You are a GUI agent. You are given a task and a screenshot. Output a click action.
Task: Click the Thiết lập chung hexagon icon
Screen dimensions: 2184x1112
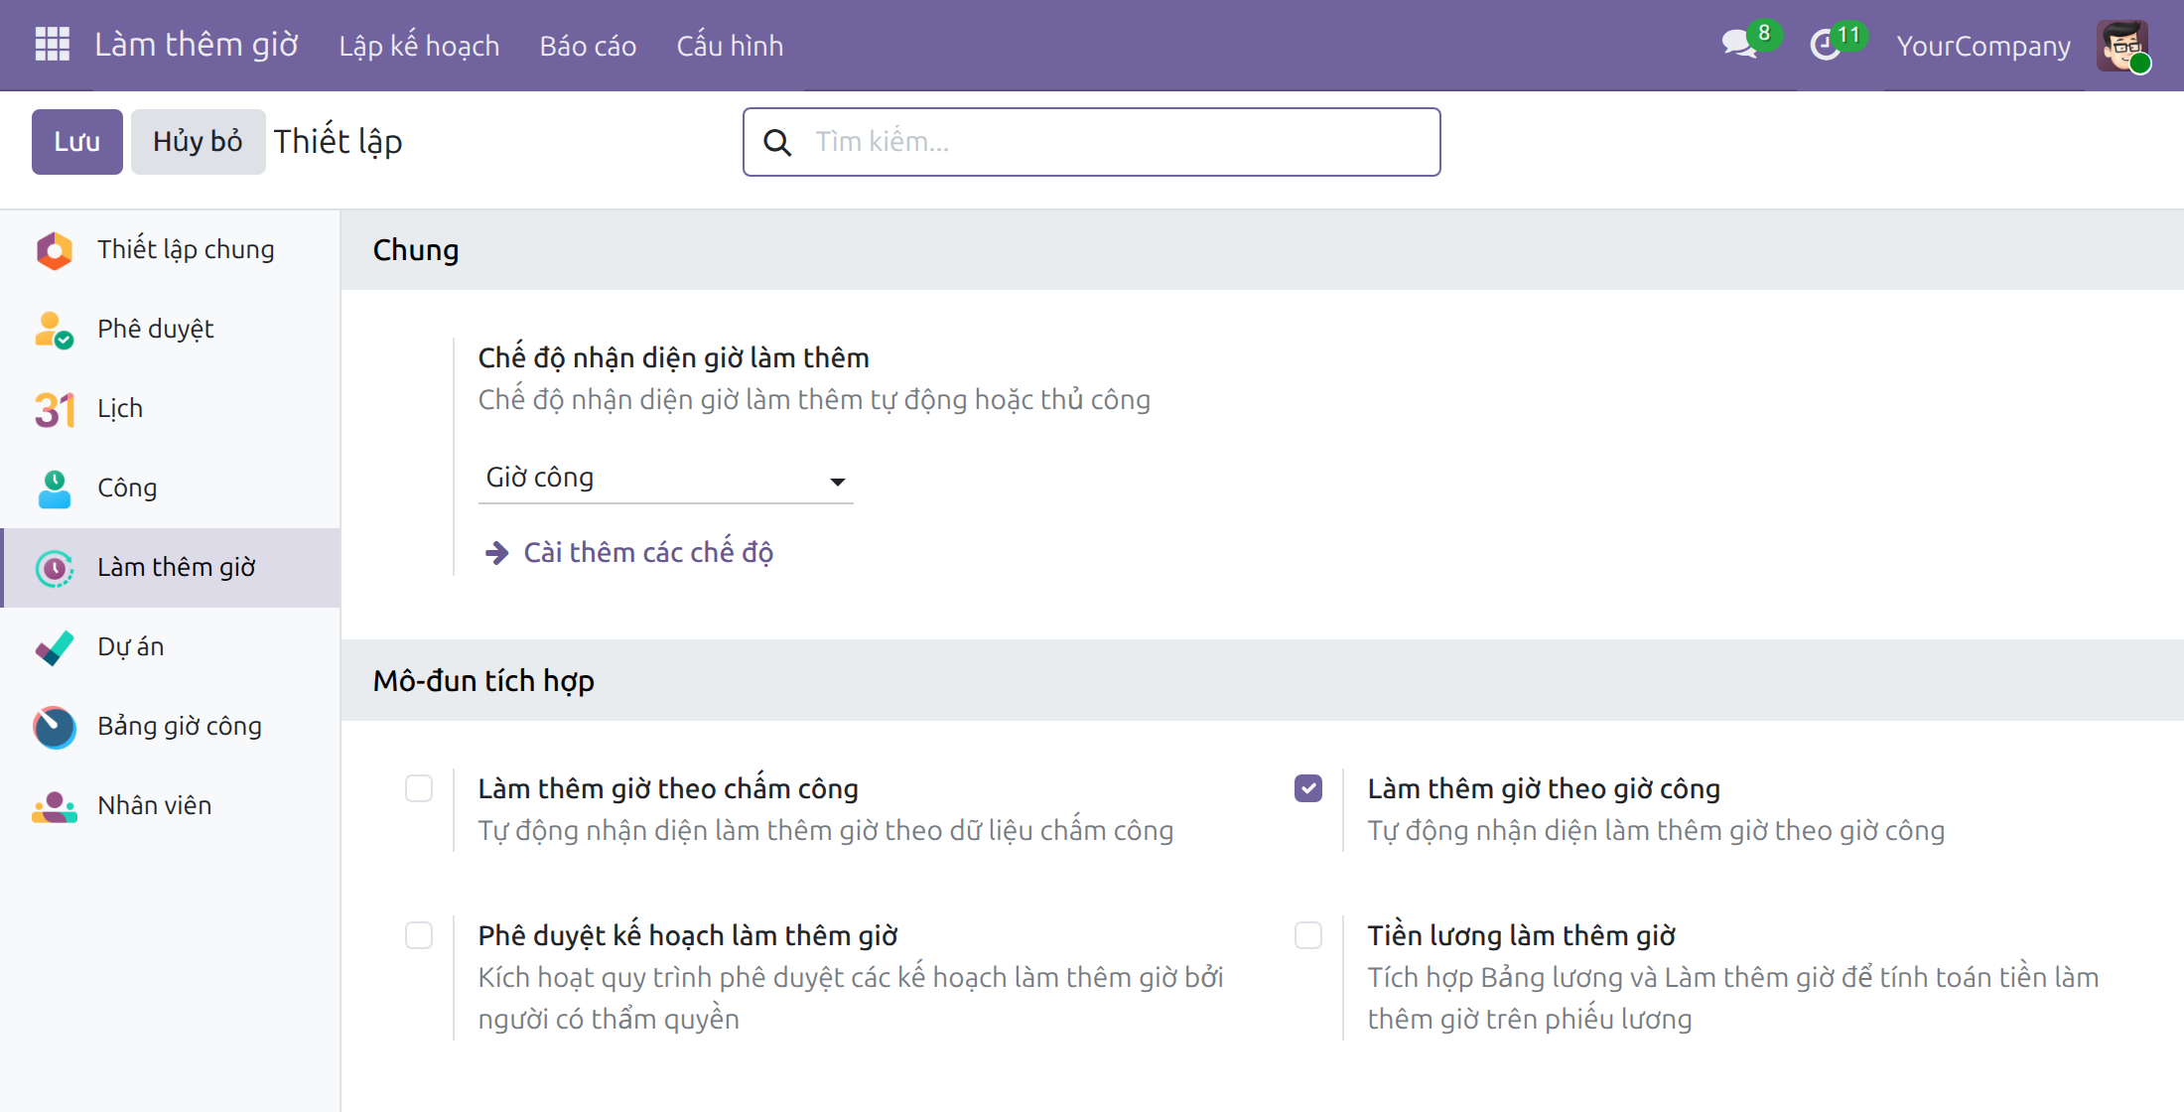(55, 250)
